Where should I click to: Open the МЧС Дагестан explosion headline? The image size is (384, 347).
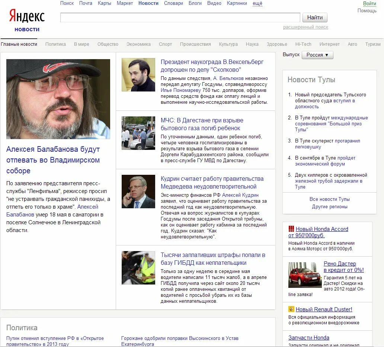(202, 124)
